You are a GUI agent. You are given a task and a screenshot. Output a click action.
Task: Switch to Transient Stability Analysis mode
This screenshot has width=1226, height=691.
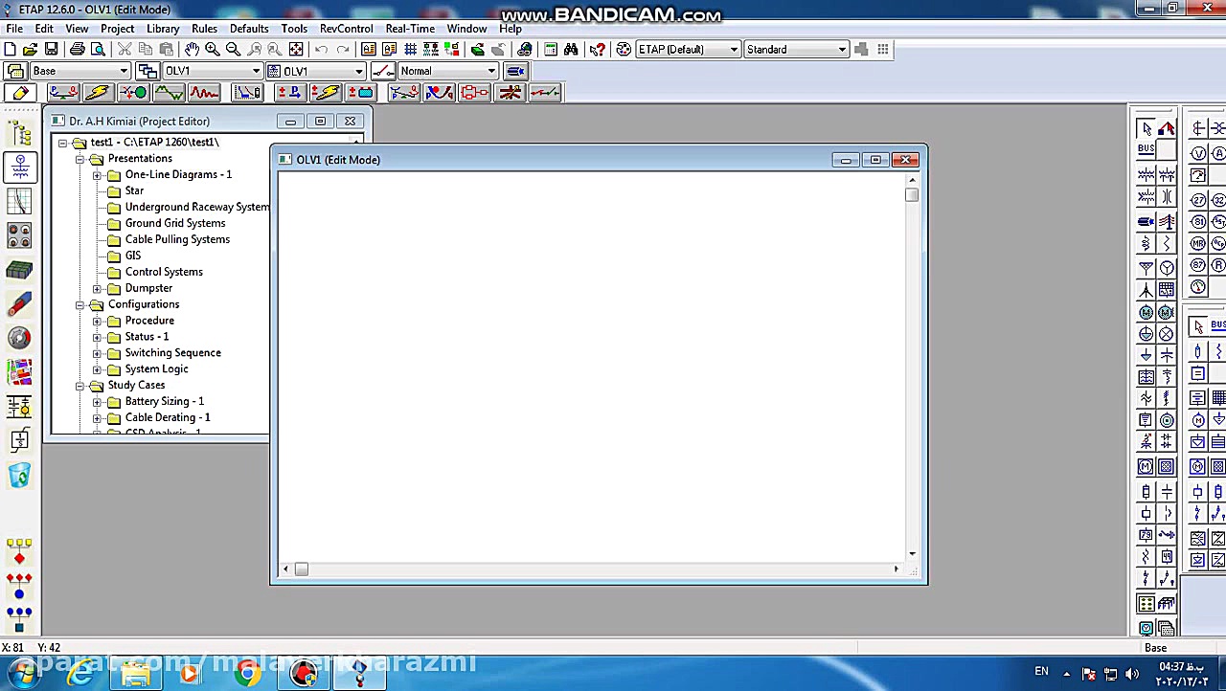point(204,93)
